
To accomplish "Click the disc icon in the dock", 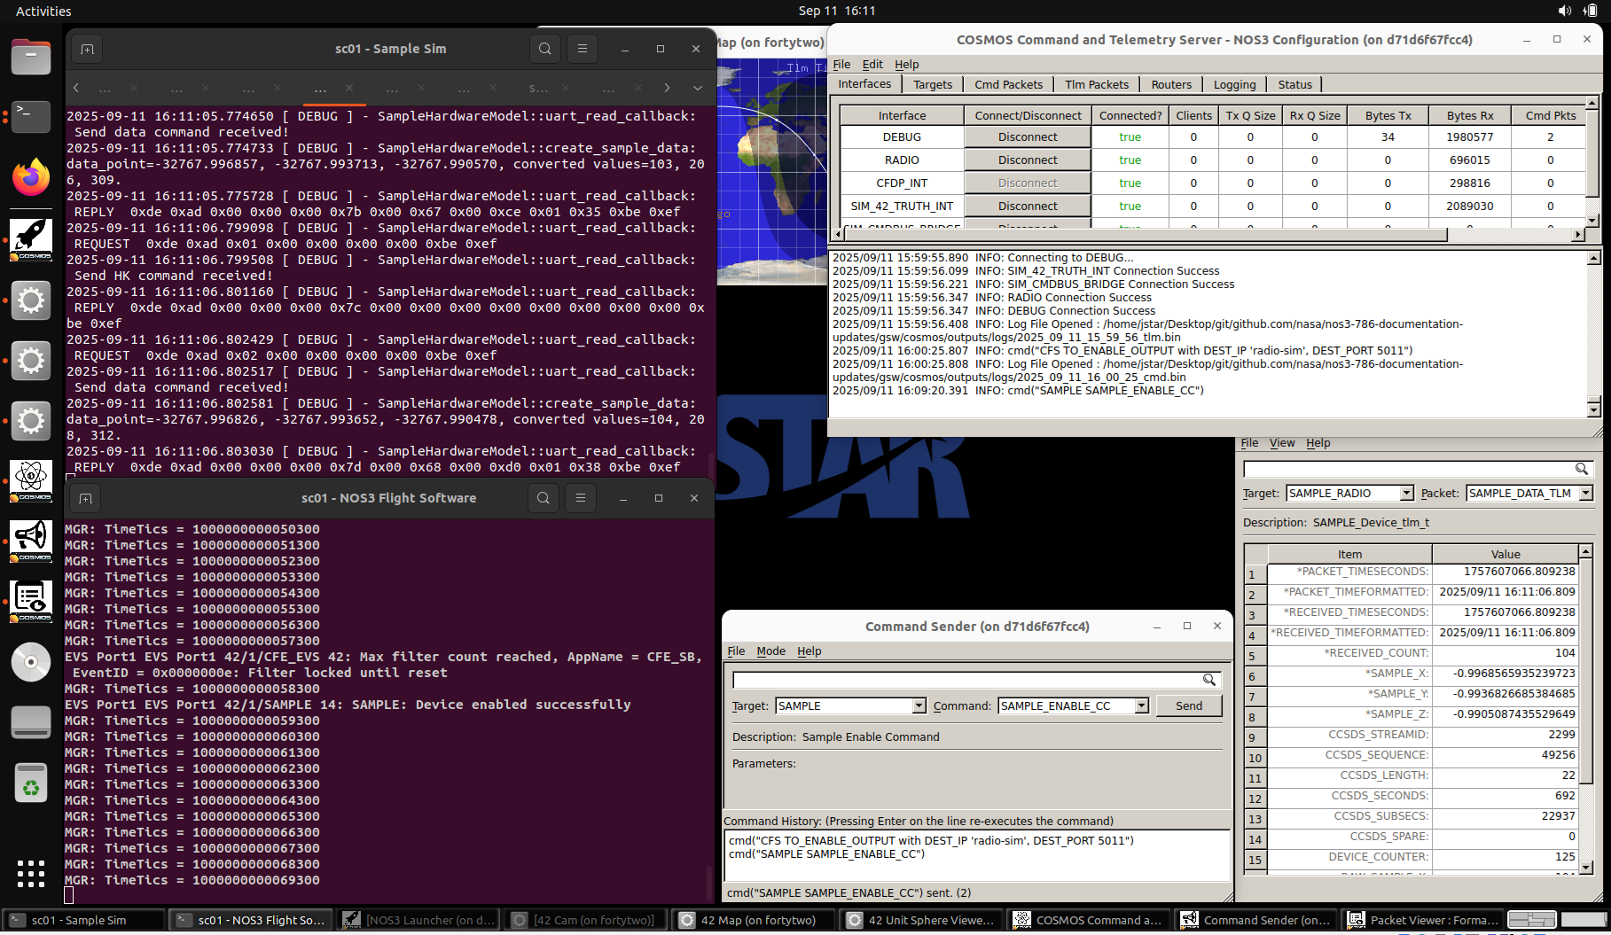I will click(31, 662).
